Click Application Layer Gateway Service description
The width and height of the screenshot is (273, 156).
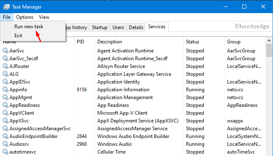[134, 74]
